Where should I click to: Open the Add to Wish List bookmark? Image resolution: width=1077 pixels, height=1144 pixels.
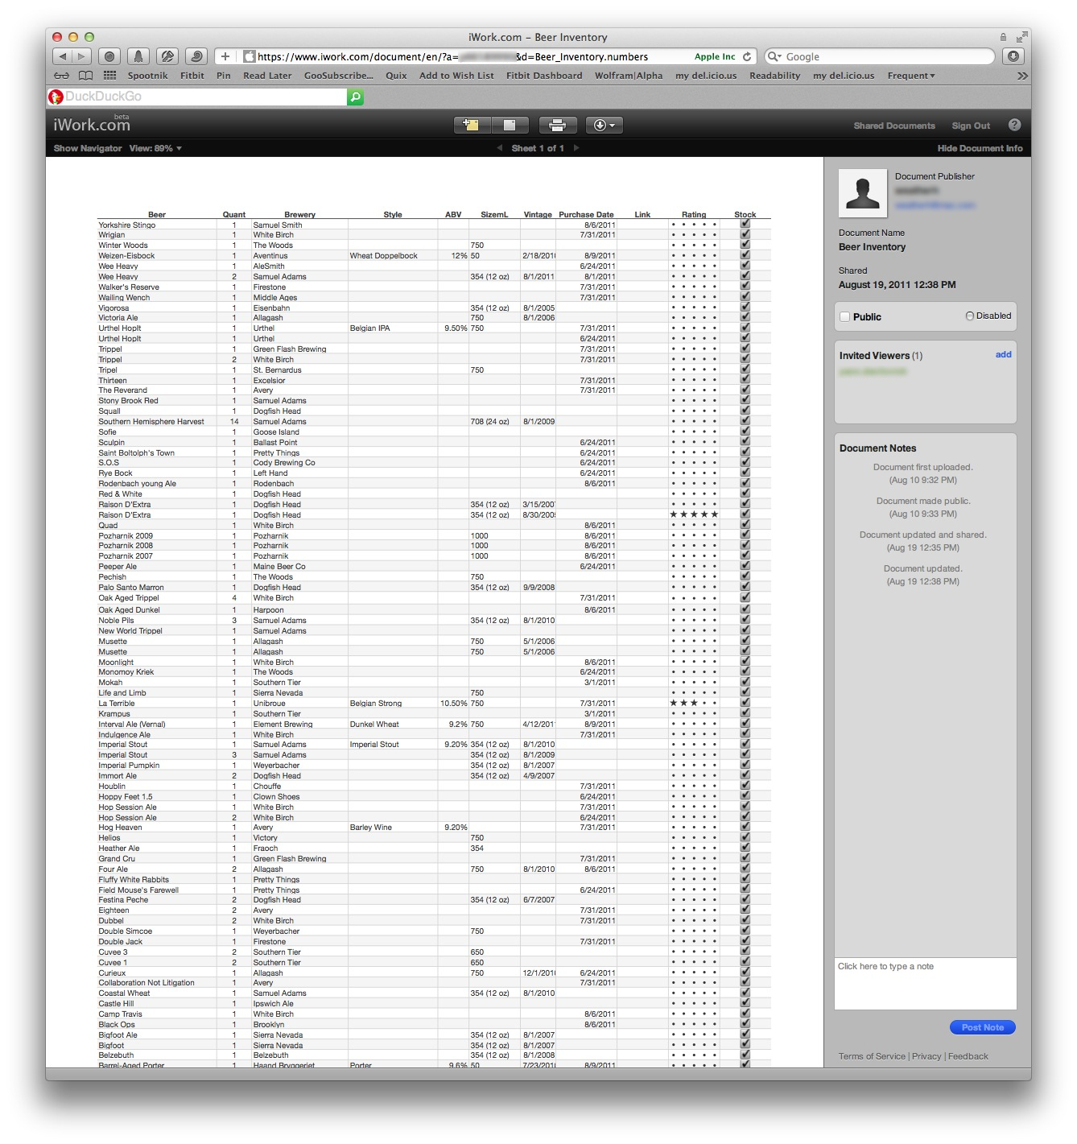pyautogui.click(x=456, y=76)
